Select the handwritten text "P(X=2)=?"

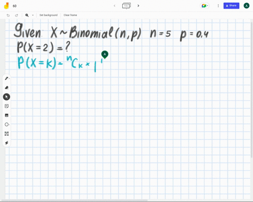pyautogui.click(x=44, y=47)
